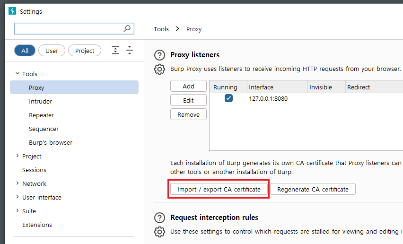Open help icon for Request interception rules
403x244 pixels.
(x=159, y=218)
